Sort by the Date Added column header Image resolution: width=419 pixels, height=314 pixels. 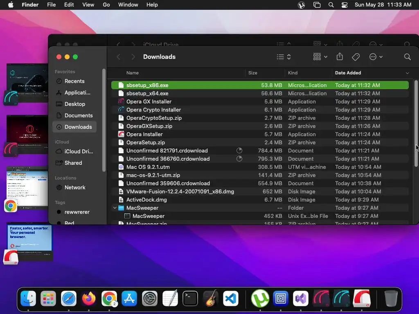[348, 73]
